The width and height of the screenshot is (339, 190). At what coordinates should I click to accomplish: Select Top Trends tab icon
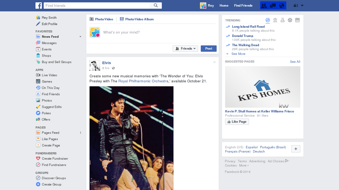268,20
